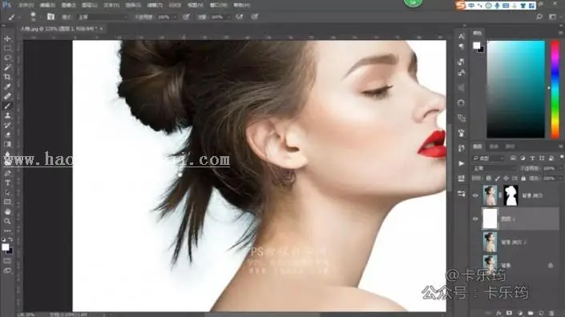Create new adjustment layer icon

[x=520, y=313]
